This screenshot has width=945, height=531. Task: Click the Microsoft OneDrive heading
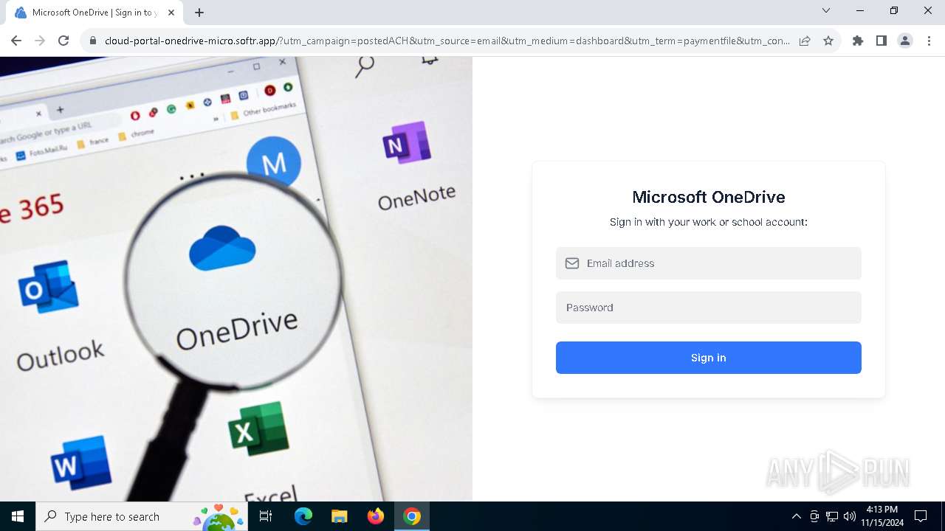[x=709, y=197]
